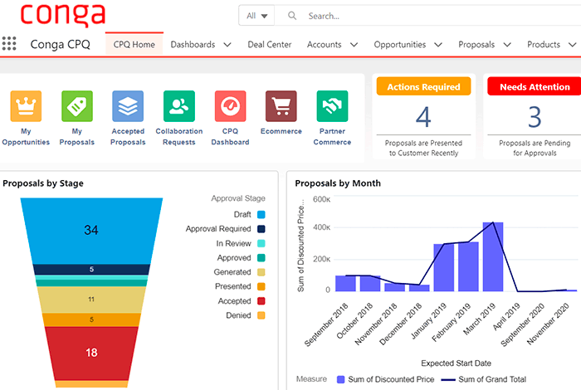The image size is (581, 390).
Task: Open the Products tab
Action: click(544, 45)
